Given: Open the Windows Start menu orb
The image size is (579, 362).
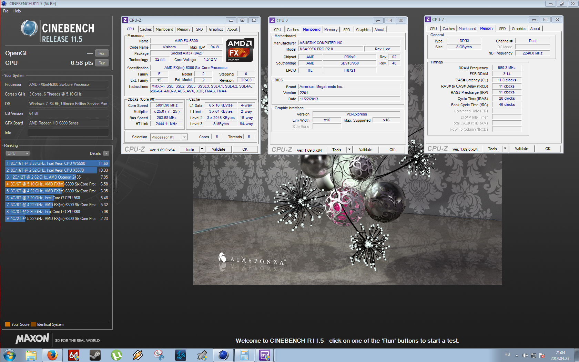Looking at the screenshot, I should point(9,355).
